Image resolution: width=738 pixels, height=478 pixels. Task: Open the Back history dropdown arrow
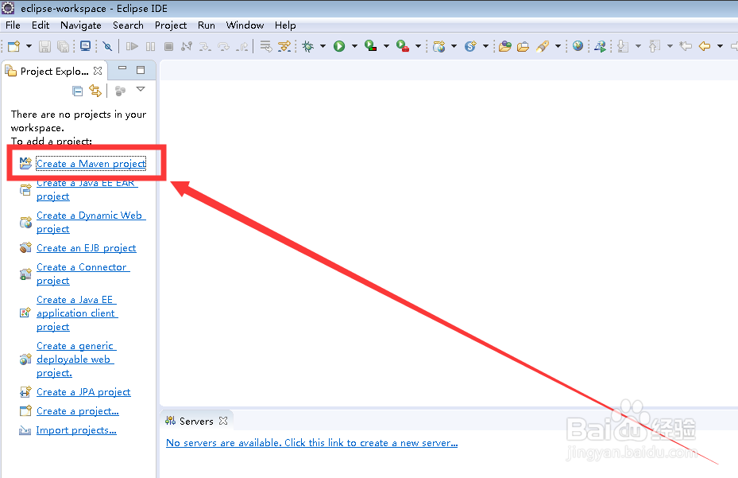(720, 46)
